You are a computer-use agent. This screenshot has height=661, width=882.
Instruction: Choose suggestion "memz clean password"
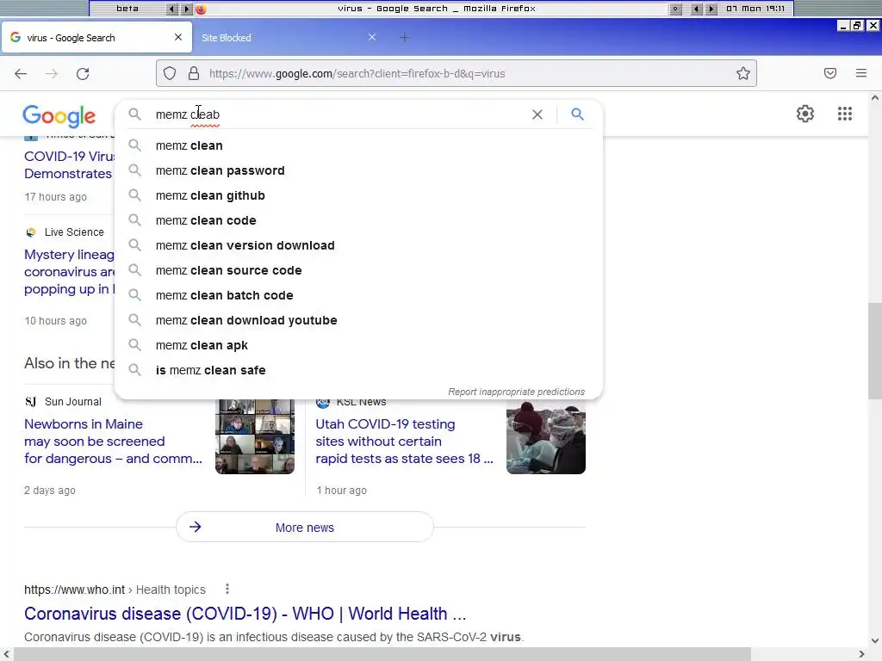[x=358, y=170]
